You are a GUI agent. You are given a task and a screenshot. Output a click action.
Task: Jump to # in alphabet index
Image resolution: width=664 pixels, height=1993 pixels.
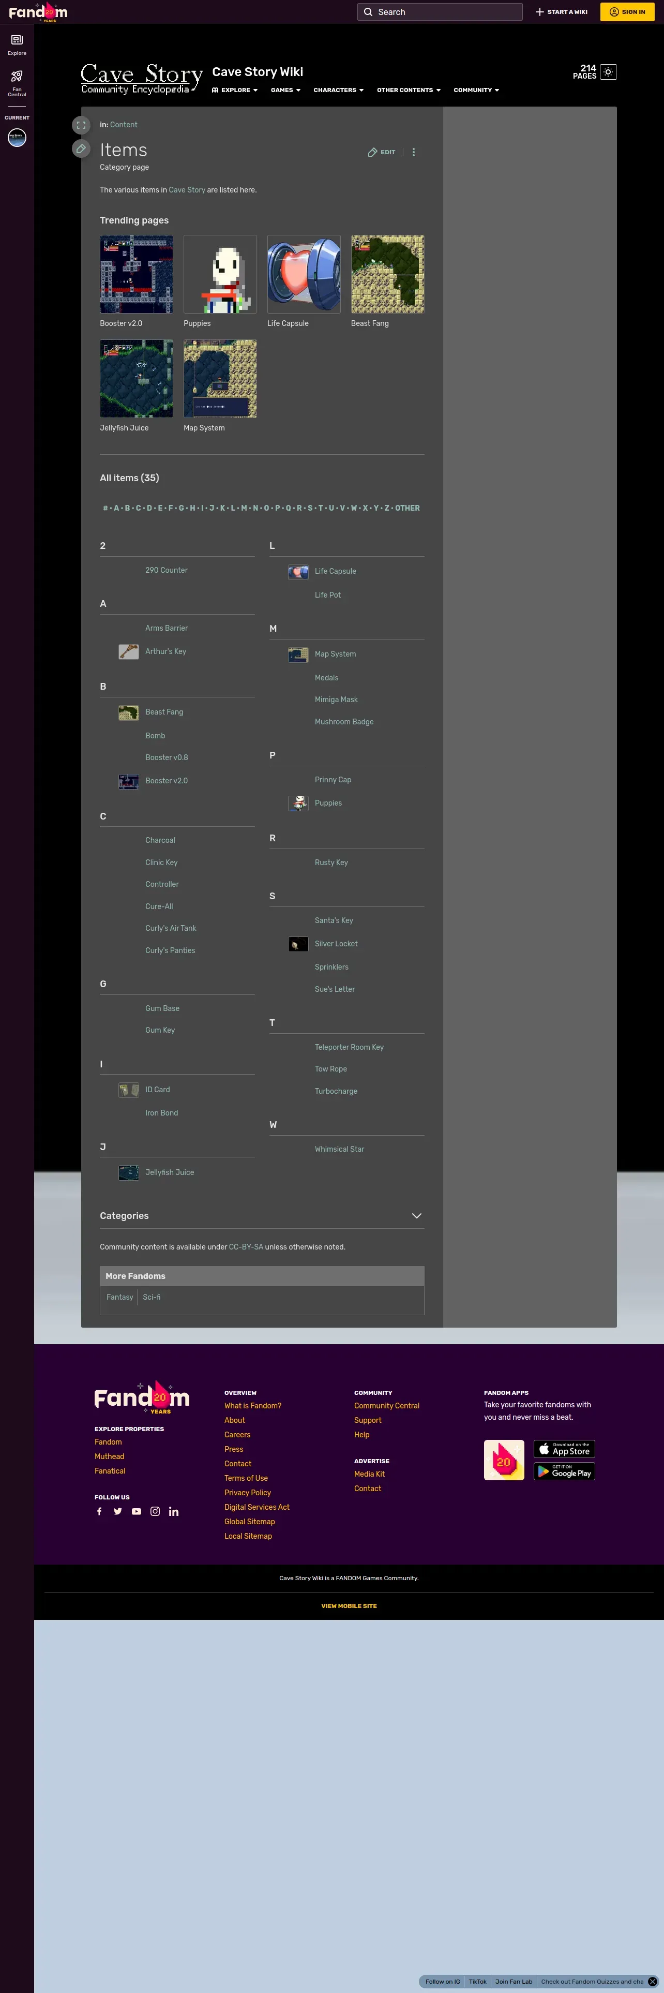105,508
